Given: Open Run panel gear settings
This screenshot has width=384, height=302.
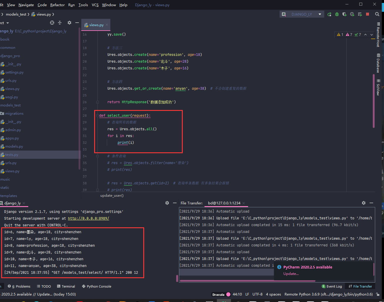Looking at the screenshot, I should pyautogui.click(x=167, y=203).
